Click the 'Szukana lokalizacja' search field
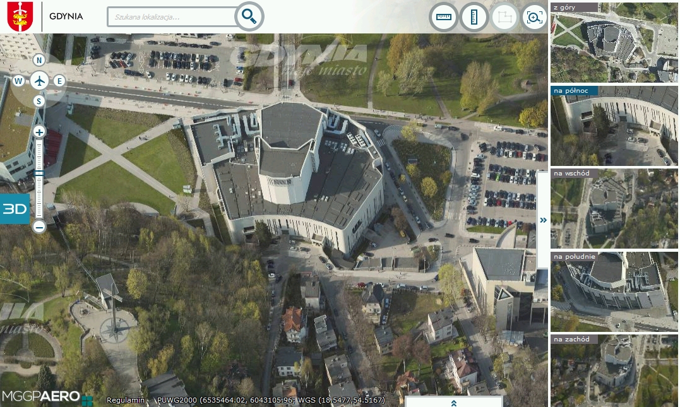Image resolution: width=680 pixels, height=407 pixels. (172, 17)
